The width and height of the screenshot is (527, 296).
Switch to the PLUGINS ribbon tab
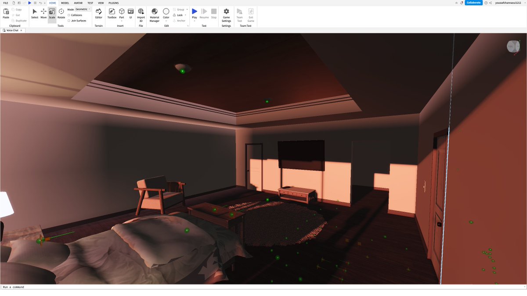pyautogui.click(x=113, y=3)
